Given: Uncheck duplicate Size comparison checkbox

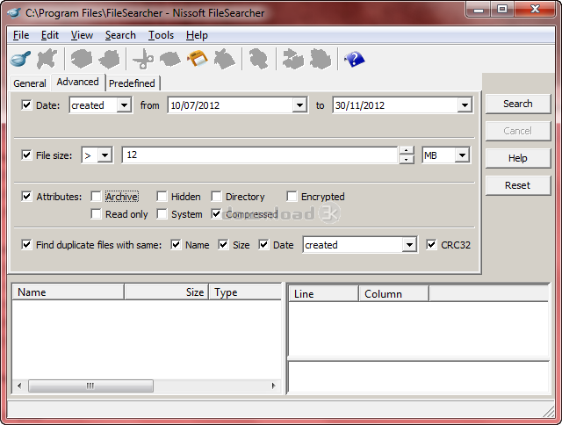Looking at the screenshot, I should pyautogui.click(x=223, y=245).
